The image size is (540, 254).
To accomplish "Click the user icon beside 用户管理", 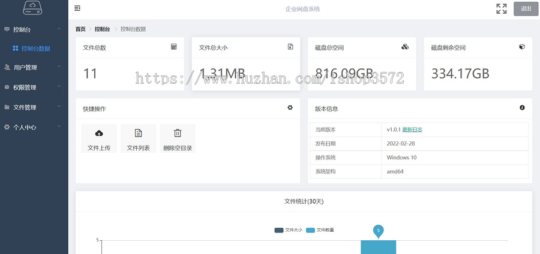I will point(7,67).
